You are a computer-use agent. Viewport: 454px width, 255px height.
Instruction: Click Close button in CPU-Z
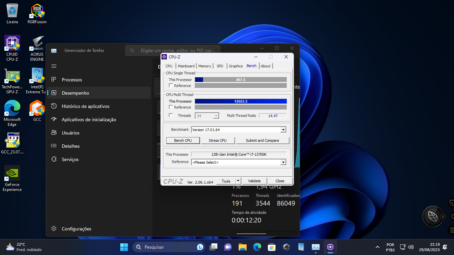280,181
